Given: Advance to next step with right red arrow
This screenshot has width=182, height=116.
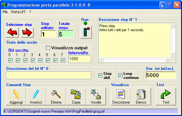Looking at the screenshot, I should (x=27, y=32).
